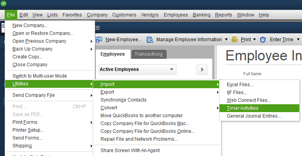Image resolution: width=302 pixels, height=156 pixels.
Task: Open the Reports menu
Action: (224, 15)
